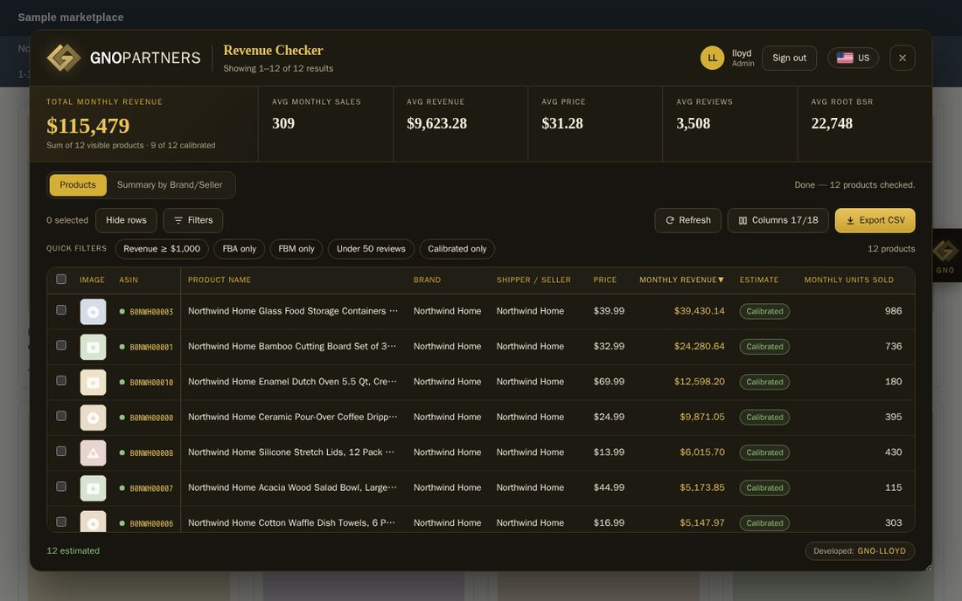Enable Calibrated only filter
This screenshot has height=601, width=962.
[x=457, y=249]
